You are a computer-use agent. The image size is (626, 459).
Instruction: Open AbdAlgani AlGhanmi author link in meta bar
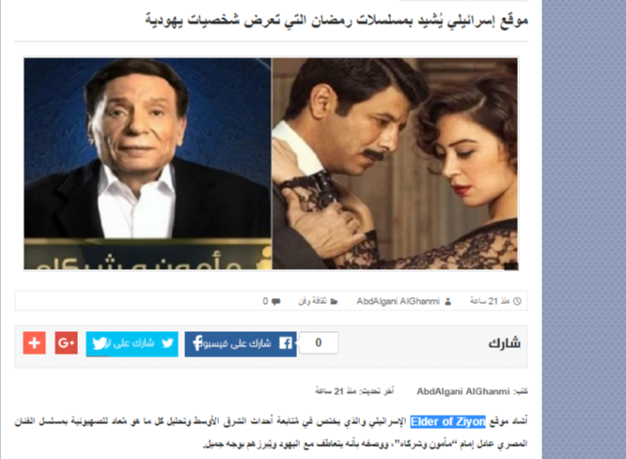pos(398,301)
